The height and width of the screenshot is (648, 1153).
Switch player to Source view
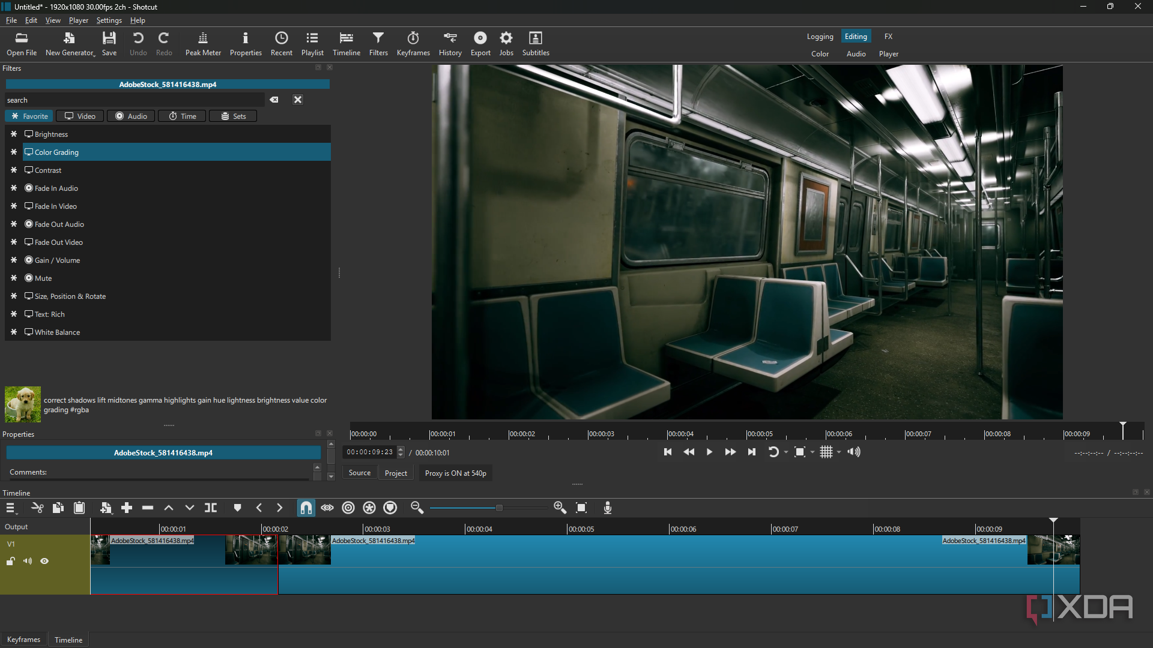tap(360, 473)
